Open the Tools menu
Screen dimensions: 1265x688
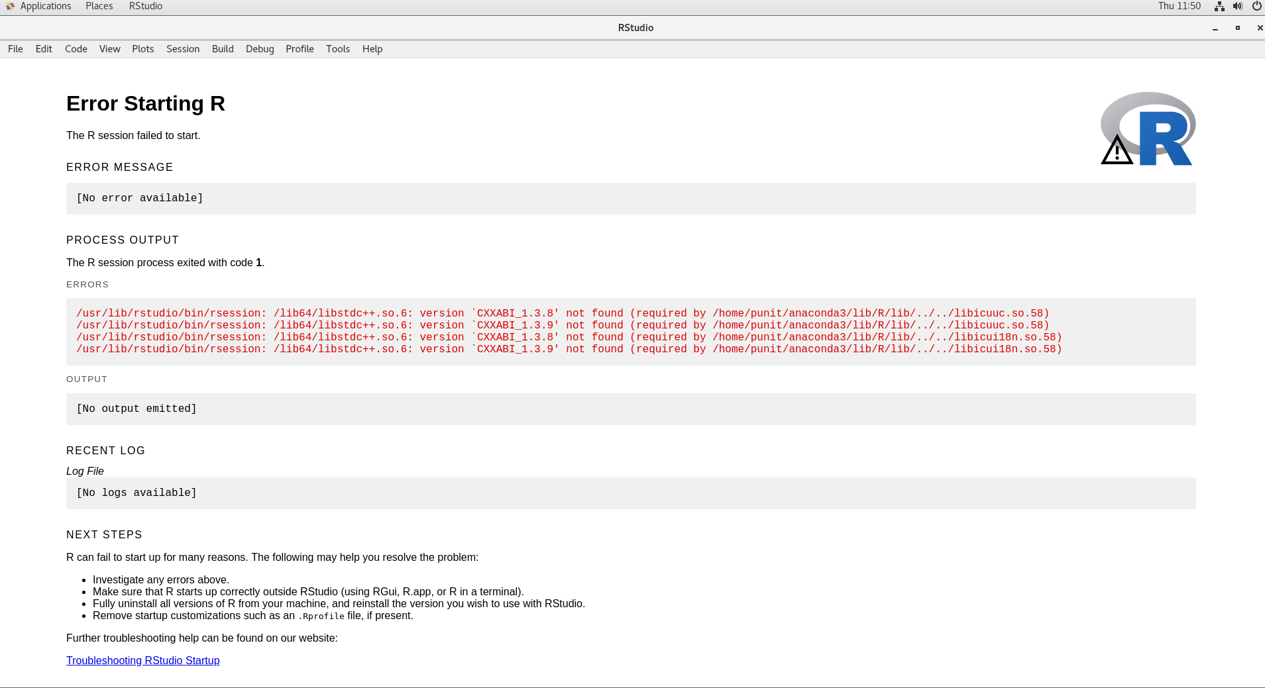[x=337, y=48]
